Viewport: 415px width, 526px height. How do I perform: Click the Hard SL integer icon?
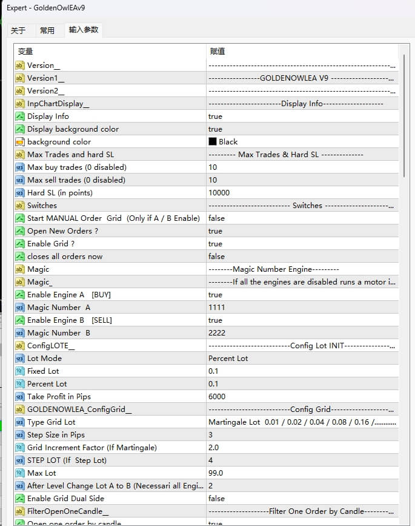click(x=20, y=193)
